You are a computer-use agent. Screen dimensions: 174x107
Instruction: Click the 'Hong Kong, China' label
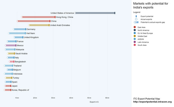coord(64,17)
